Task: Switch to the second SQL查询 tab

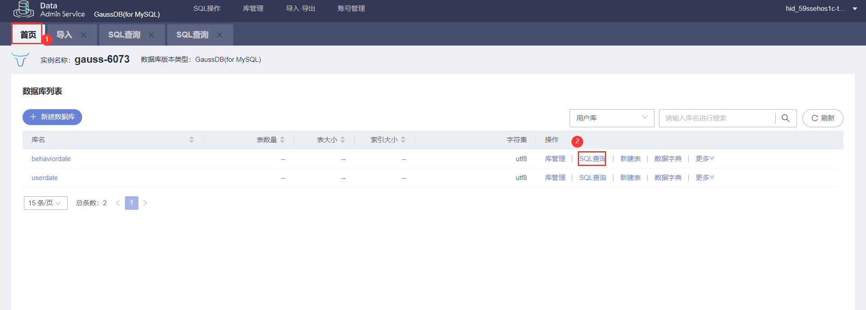Action: [192, 35]
